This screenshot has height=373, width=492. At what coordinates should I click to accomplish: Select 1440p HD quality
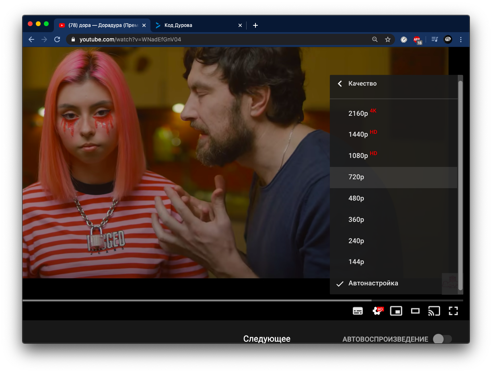pos(393,135)
